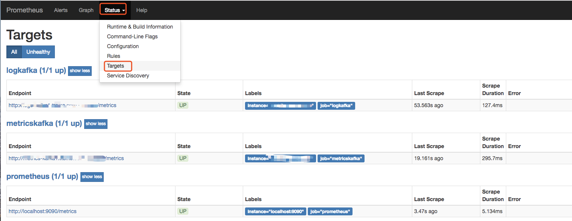Open the logkafka metrics endpoint link

(x=62, y=105)
